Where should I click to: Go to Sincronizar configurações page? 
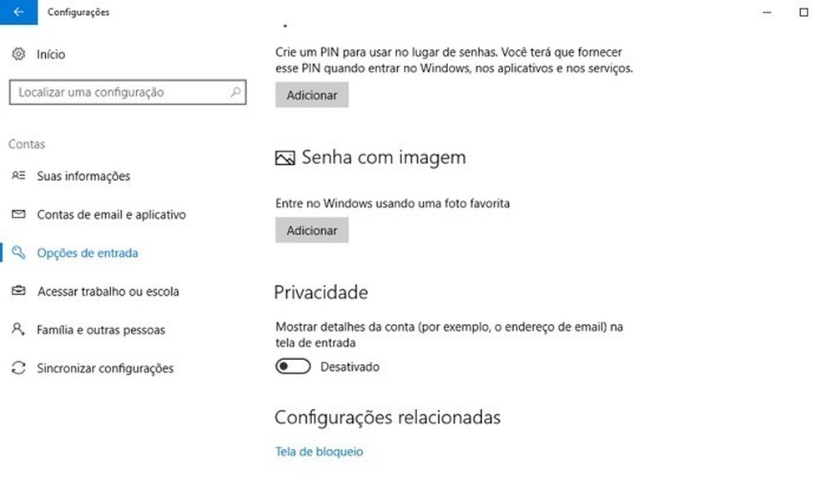pyautogui.click(x=105, y=368)
